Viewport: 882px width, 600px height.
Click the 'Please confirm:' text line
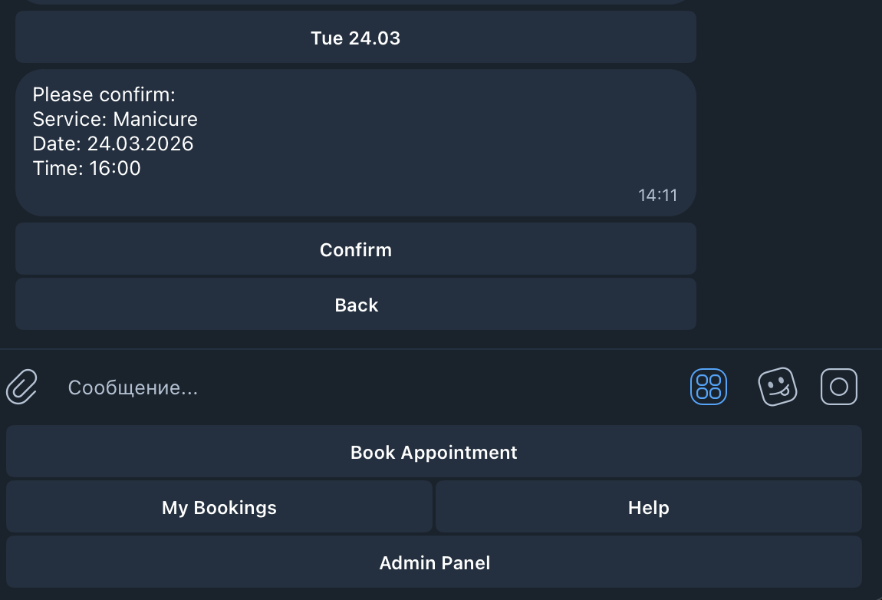[x=104, y=95]
